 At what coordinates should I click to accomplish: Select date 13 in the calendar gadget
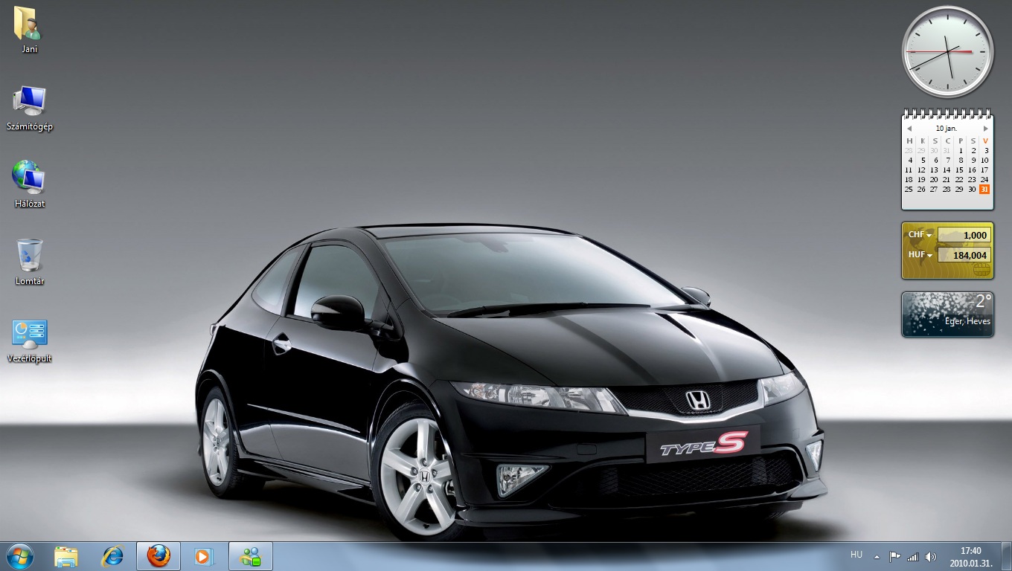click(x=935, y=170)
